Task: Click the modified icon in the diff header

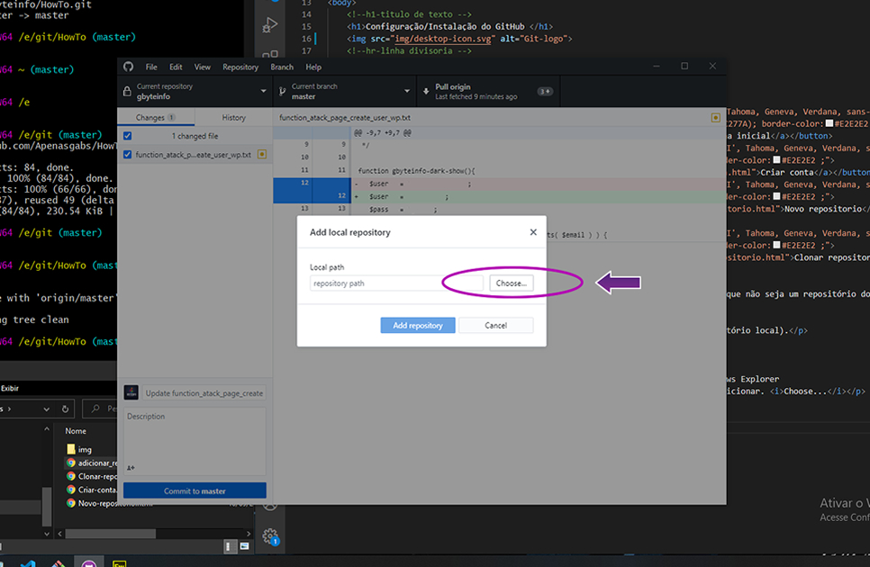Action: [716, 118]
